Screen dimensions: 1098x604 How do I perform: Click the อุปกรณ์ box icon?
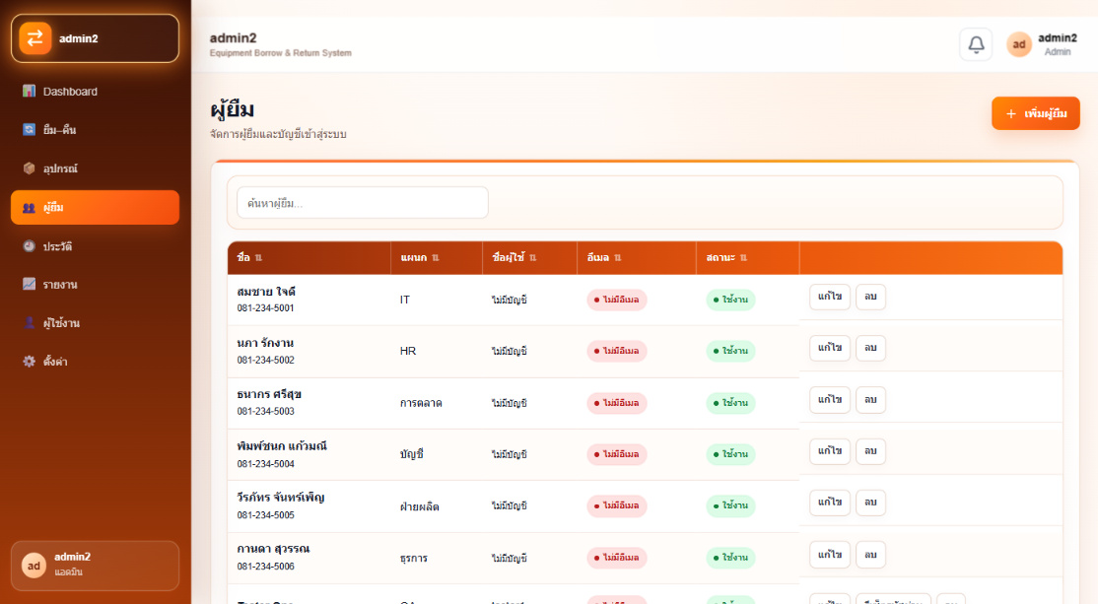tap(29, 168)
